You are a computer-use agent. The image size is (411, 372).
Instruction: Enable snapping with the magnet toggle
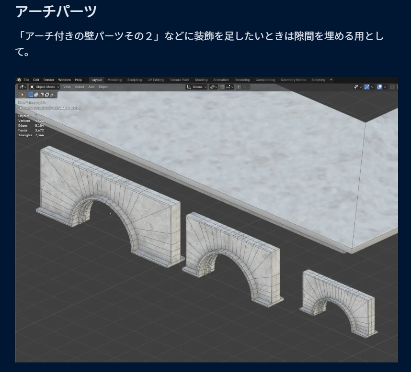click(x=222, y=87)
